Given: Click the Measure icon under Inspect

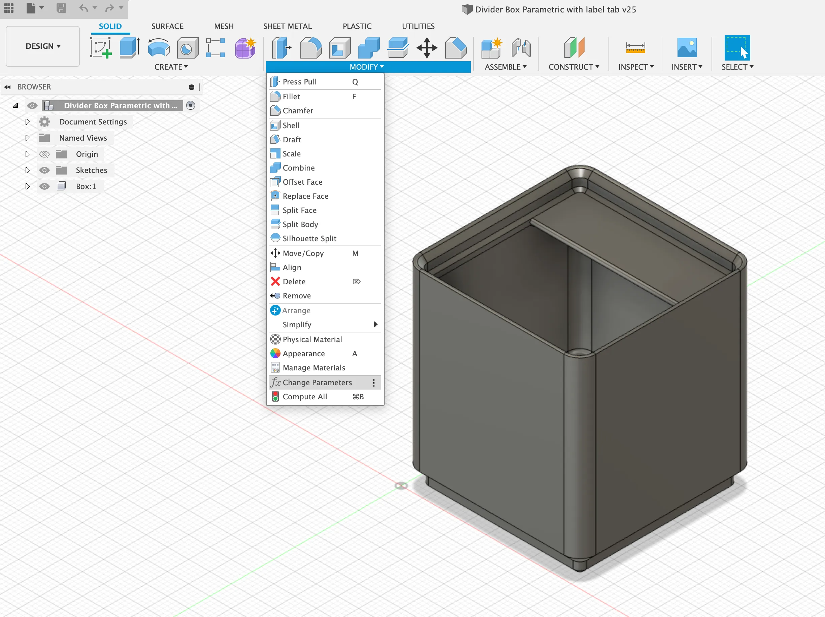Looking at the screenshot, I should coord(635,48).
